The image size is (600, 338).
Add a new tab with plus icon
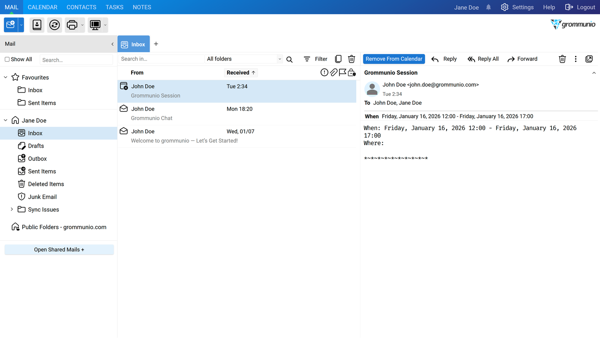156,44
